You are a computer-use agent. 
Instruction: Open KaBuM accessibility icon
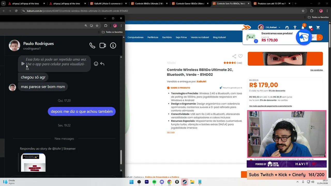pos(295,28)
